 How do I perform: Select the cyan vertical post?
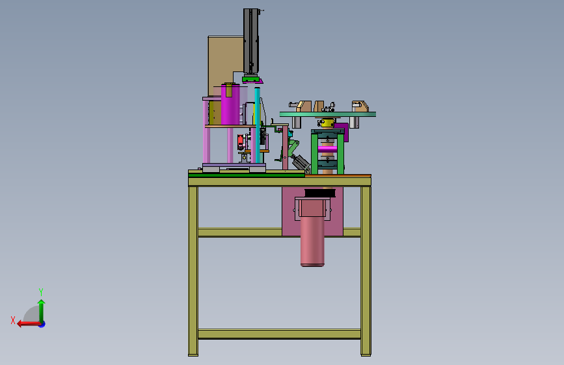257,125
